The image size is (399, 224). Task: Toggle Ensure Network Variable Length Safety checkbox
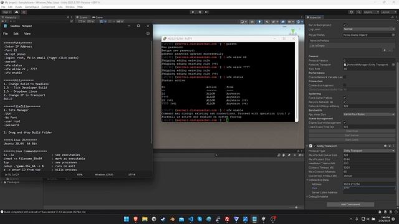coord(345,77)
